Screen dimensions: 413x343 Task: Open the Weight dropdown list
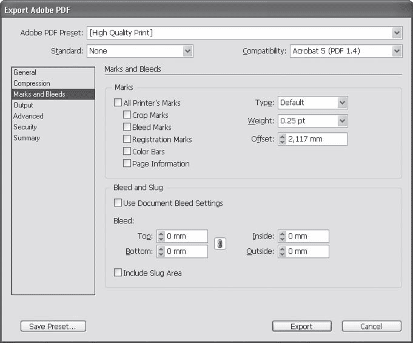(x=342, y=121)
